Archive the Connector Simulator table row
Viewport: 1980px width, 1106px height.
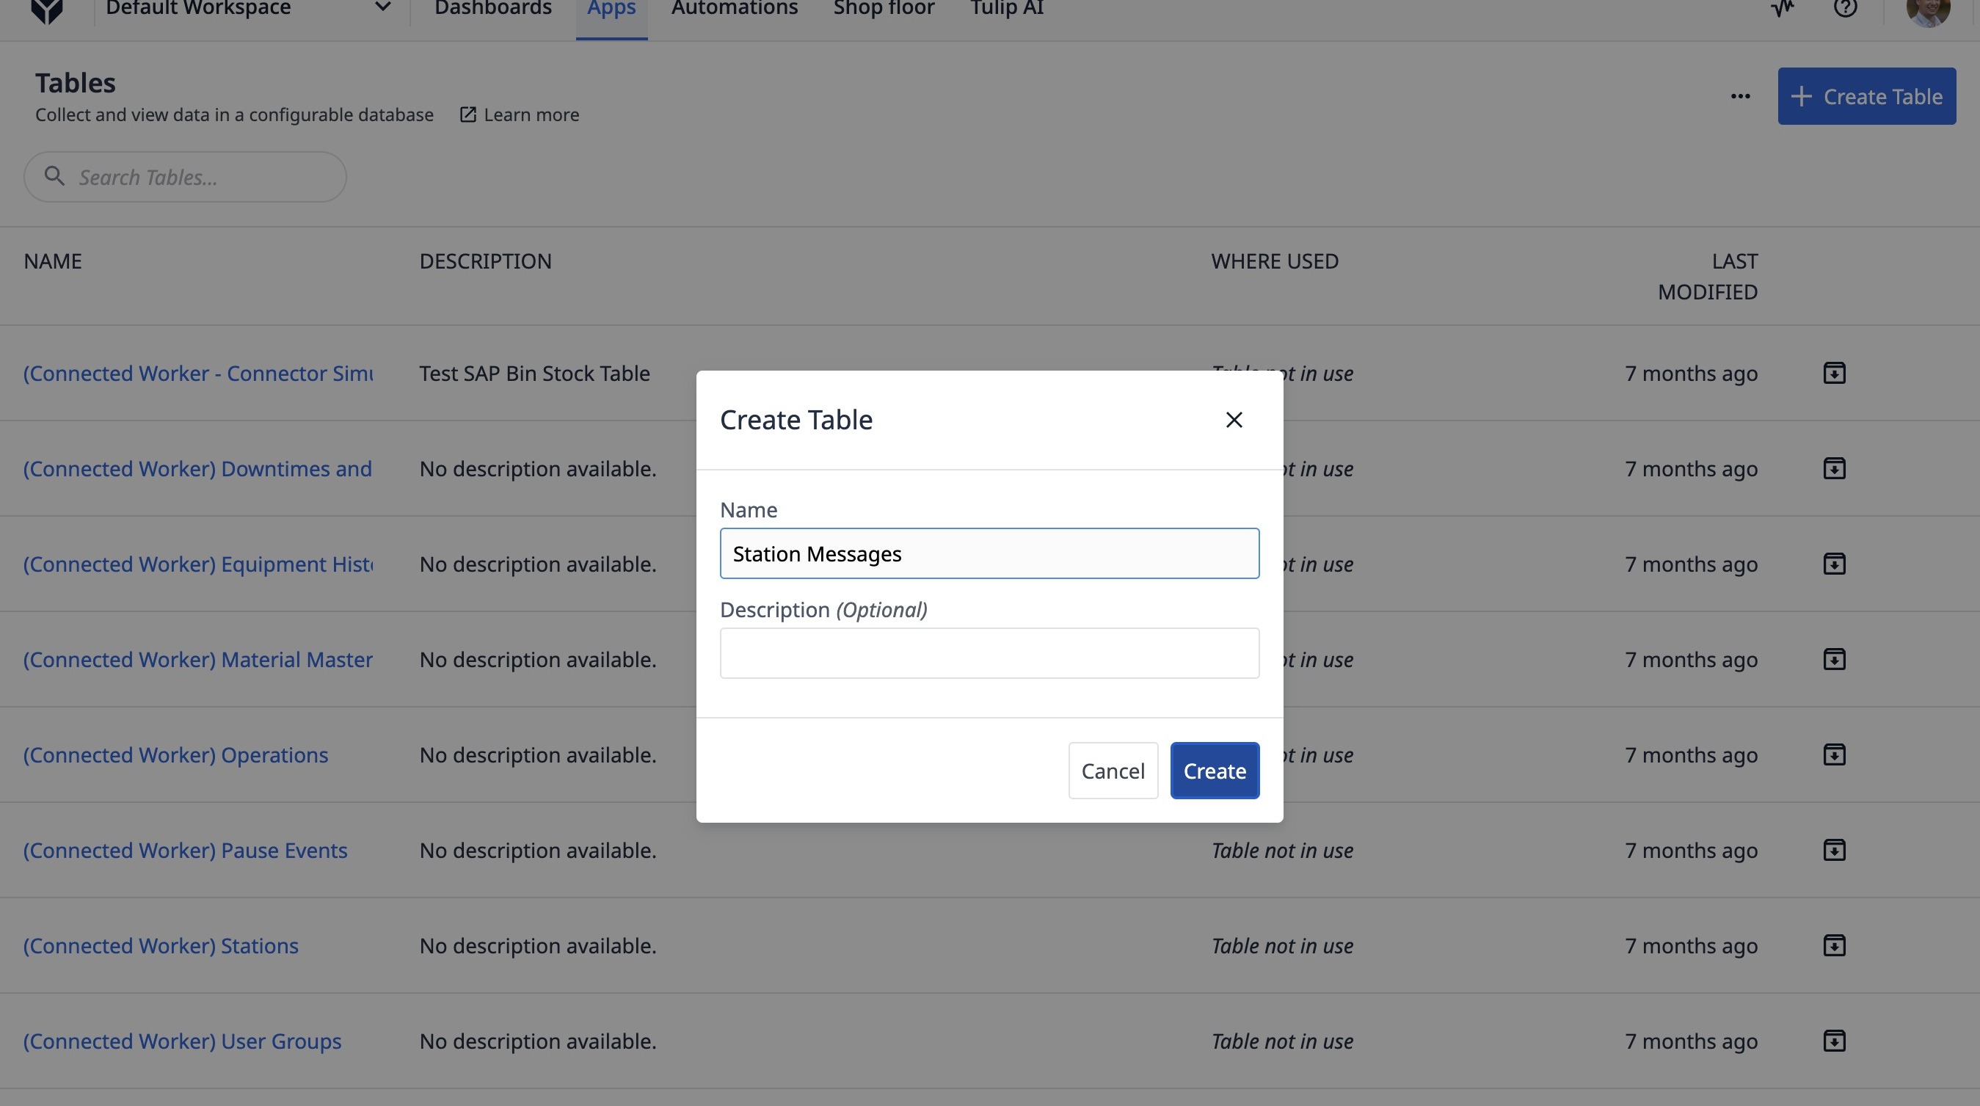[1834, 373]
